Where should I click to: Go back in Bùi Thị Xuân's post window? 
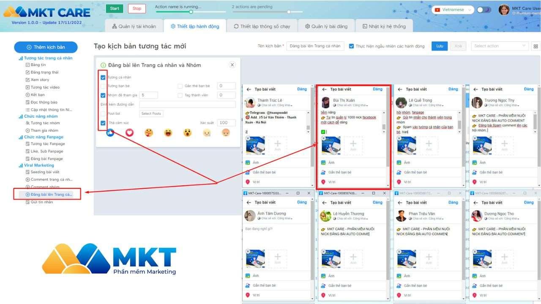325,89
